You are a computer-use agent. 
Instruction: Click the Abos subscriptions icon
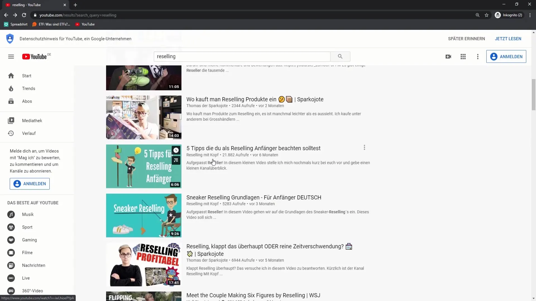pos(11,101)
